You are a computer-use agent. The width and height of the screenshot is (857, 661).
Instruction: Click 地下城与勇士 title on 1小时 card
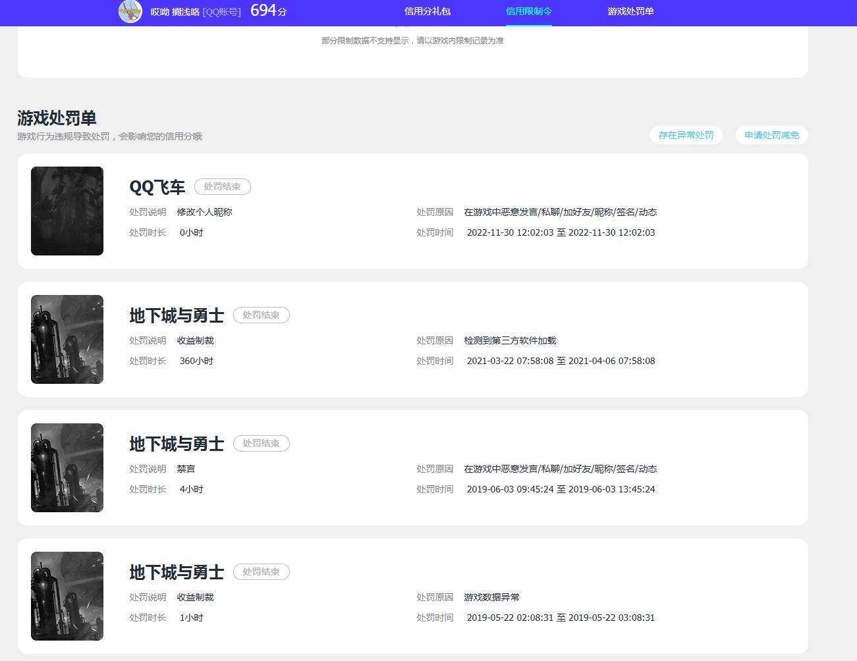click(x=177, y=572)
